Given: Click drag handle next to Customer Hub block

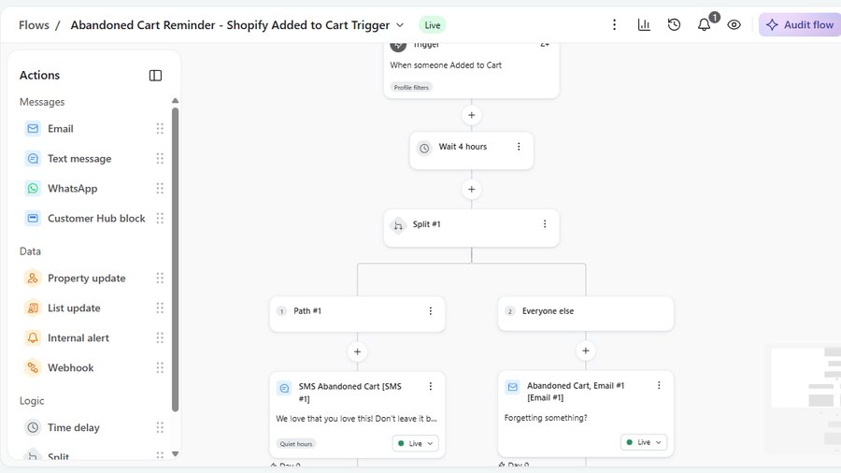Looking at the screenshot, I should tap(160, 218).
